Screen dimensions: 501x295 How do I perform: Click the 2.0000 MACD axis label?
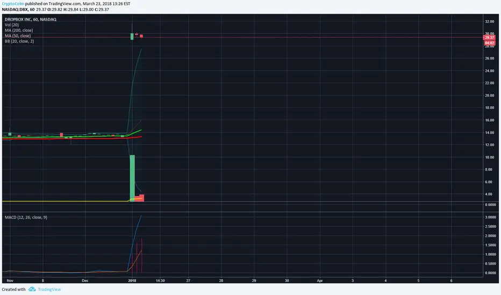pos(490,235)
